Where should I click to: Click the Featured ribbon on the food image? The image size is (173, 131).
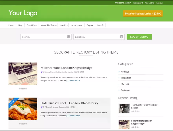[x=13, y=102]
